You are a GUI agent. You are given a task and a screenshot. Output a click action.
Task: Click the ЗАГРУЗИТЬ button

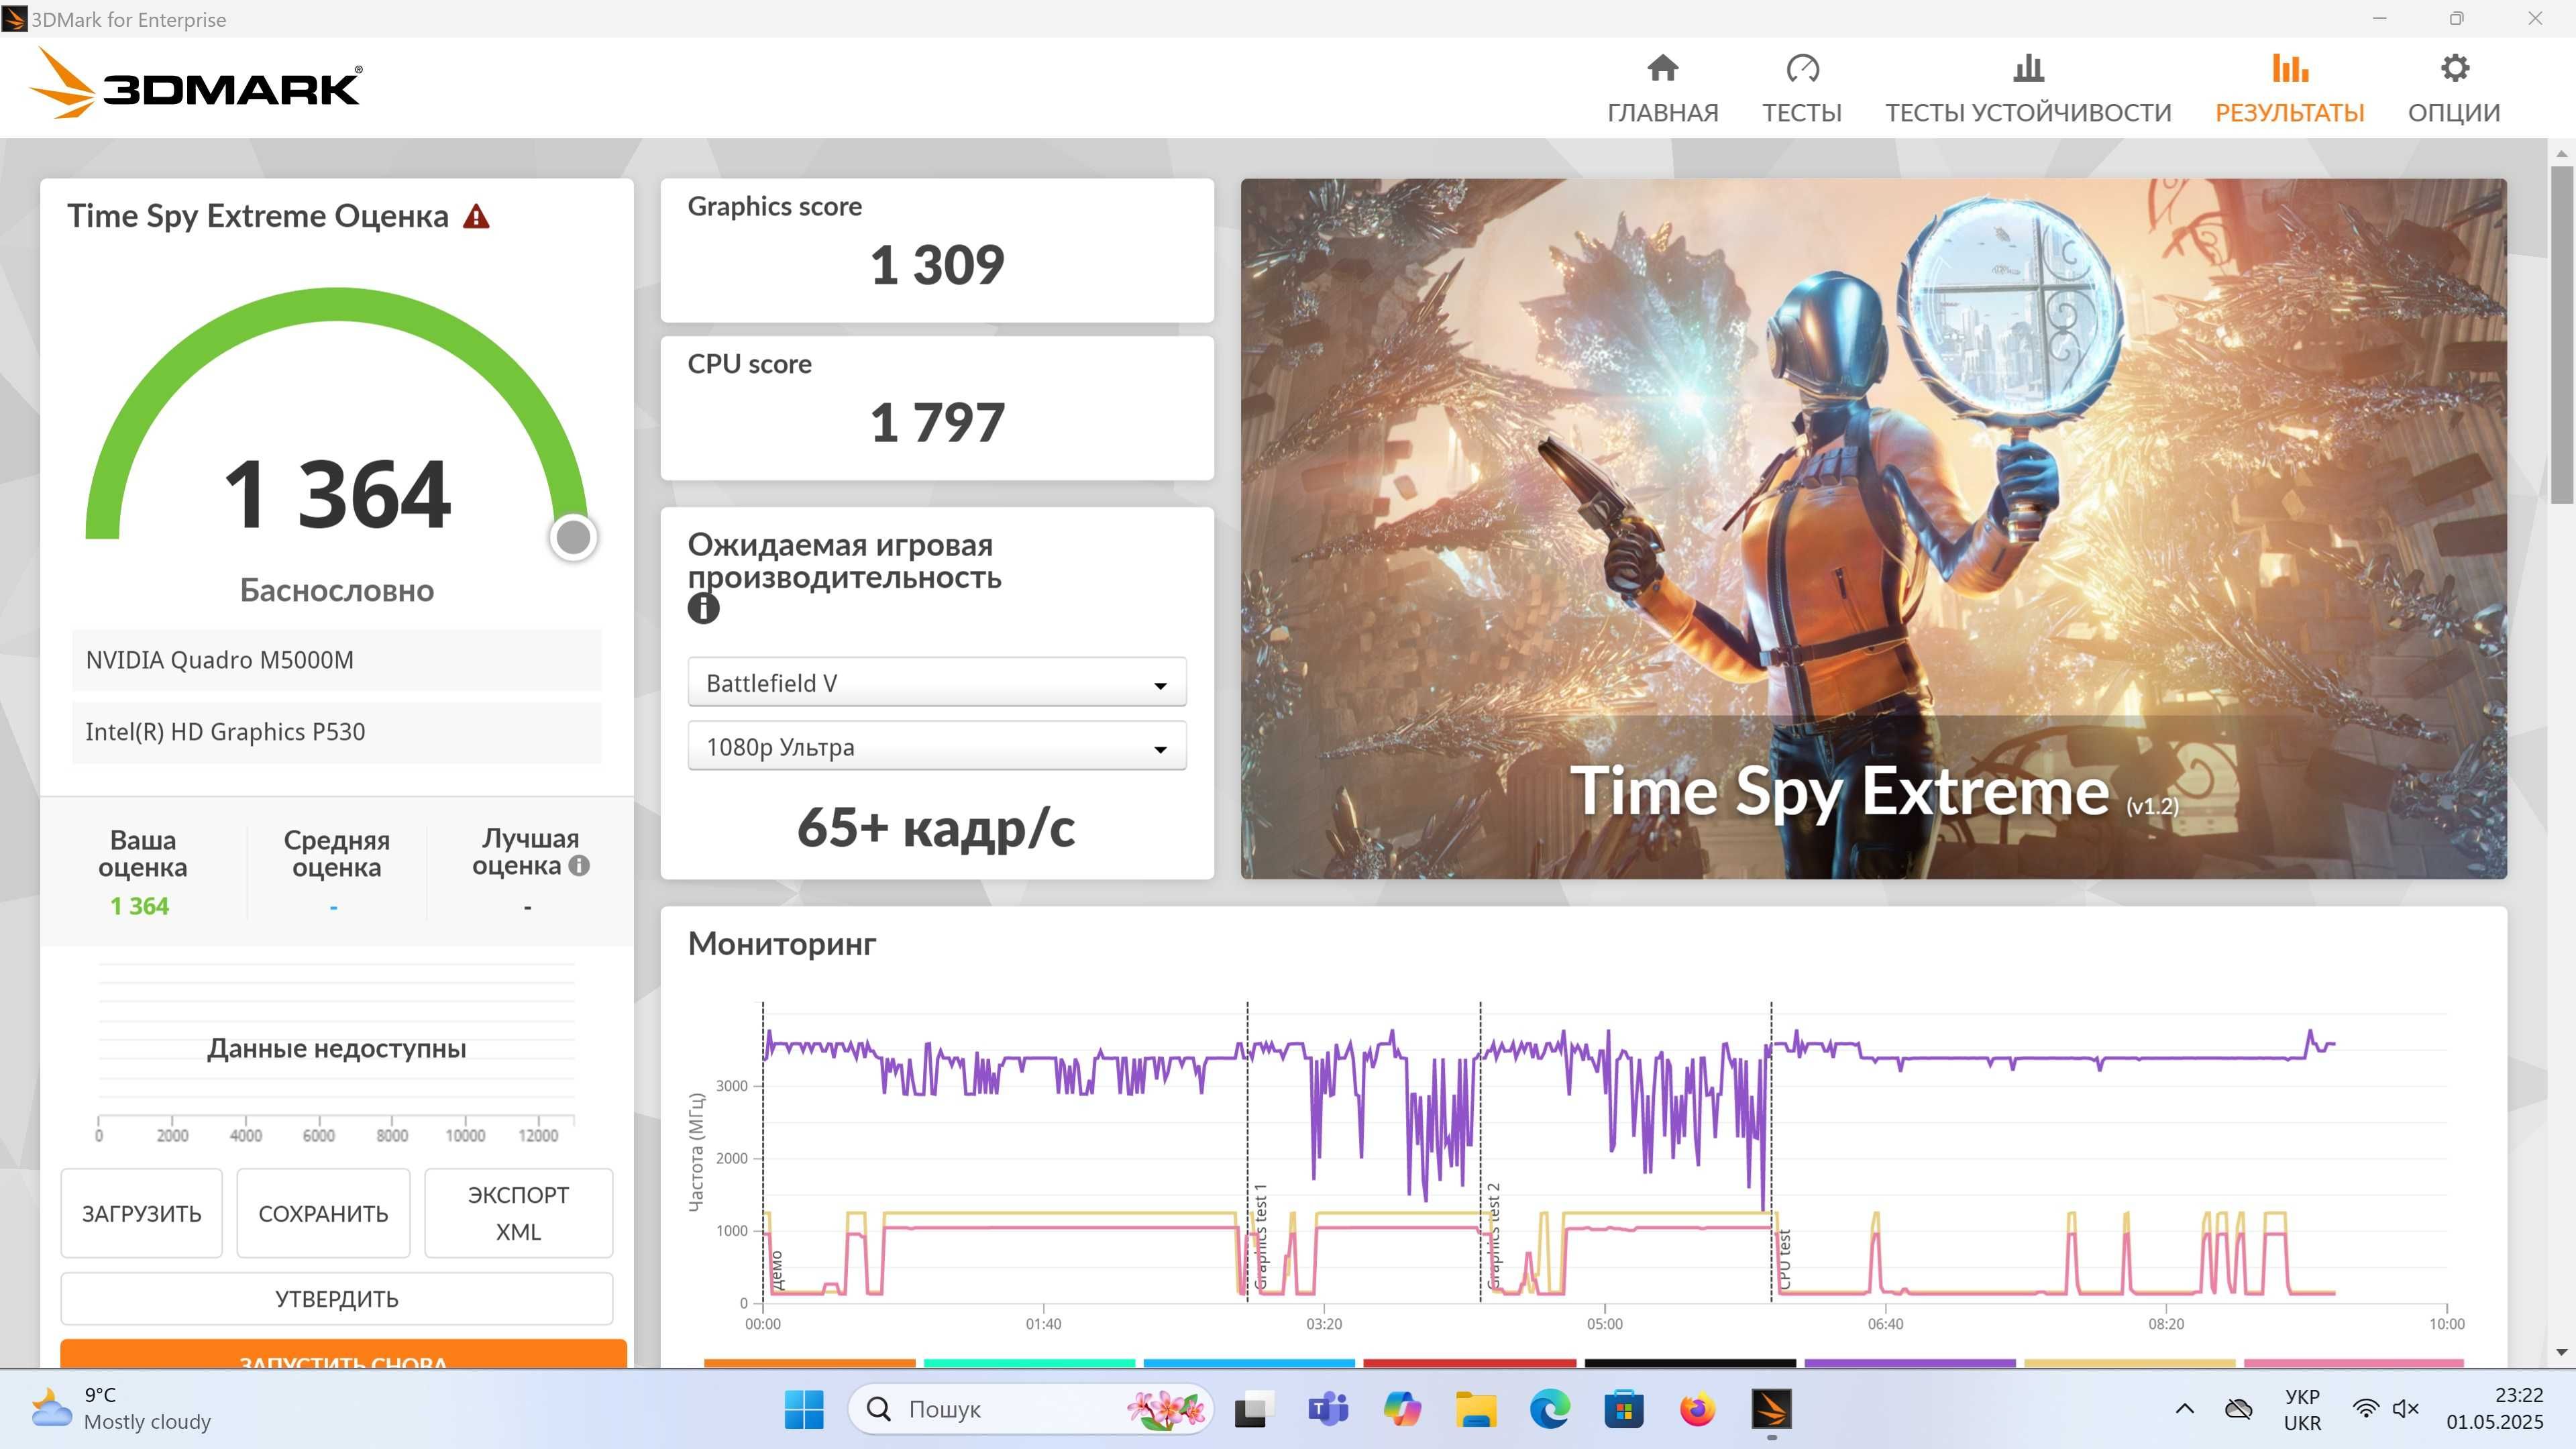141,1213
